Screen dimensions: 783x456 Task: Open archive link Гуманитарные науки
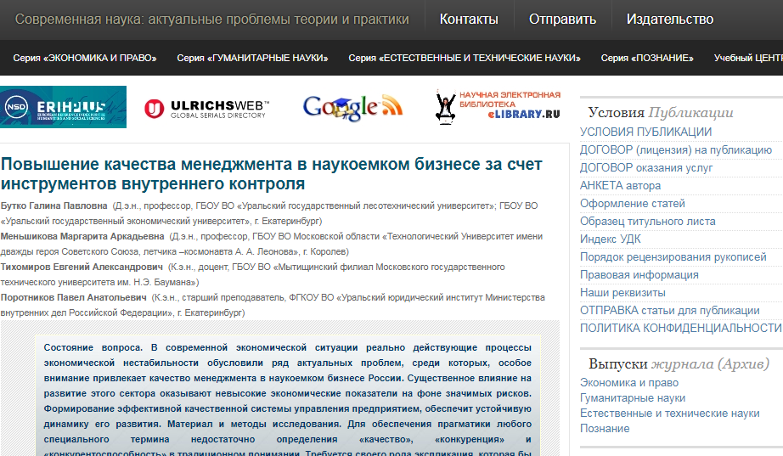(x=633, y=398)
